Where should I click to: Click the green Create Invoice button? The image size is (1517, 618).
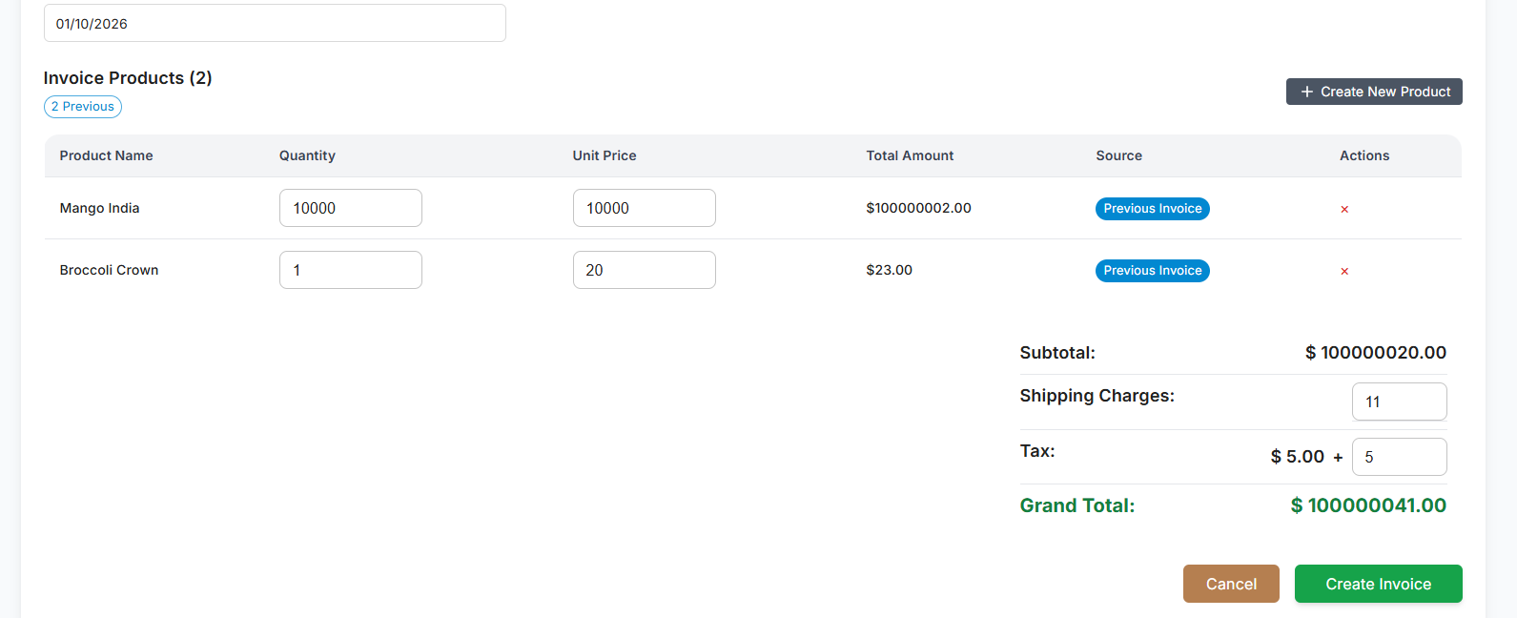tap(1378, 584)
